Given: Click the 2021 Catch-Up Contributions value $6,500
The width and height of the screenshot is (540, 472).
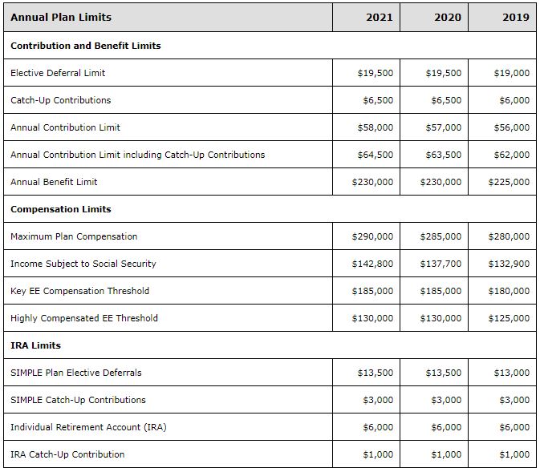Looking at the screenshot, I should 378,100.
